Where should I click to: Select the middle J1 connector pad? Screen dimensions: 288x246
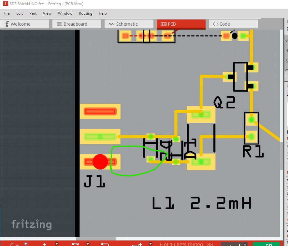coord(100,136)
